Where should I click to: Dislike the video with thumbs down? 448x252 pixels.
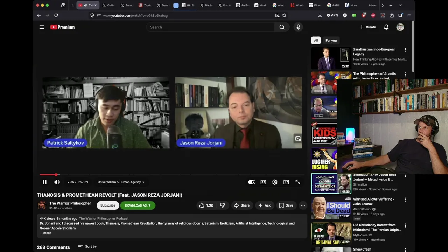(x=223, y=205)
